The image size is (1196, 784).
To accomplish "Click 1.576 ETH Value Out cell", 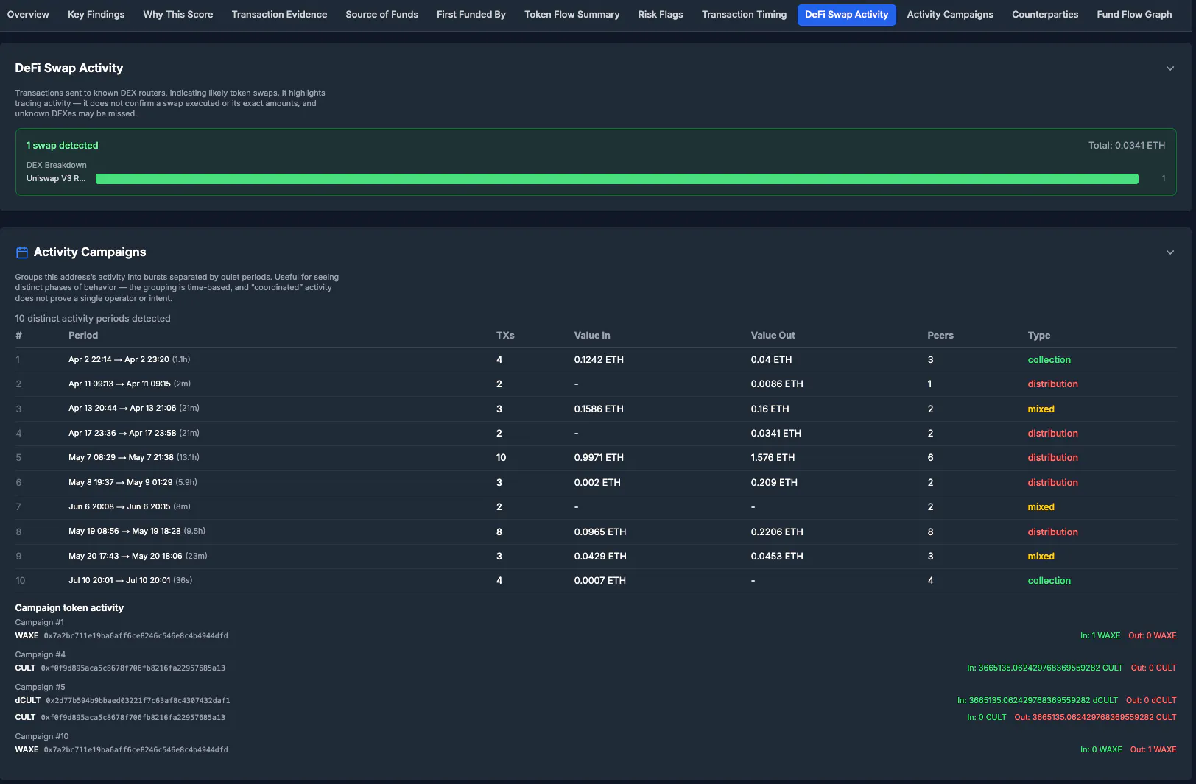I will (773, 458).
